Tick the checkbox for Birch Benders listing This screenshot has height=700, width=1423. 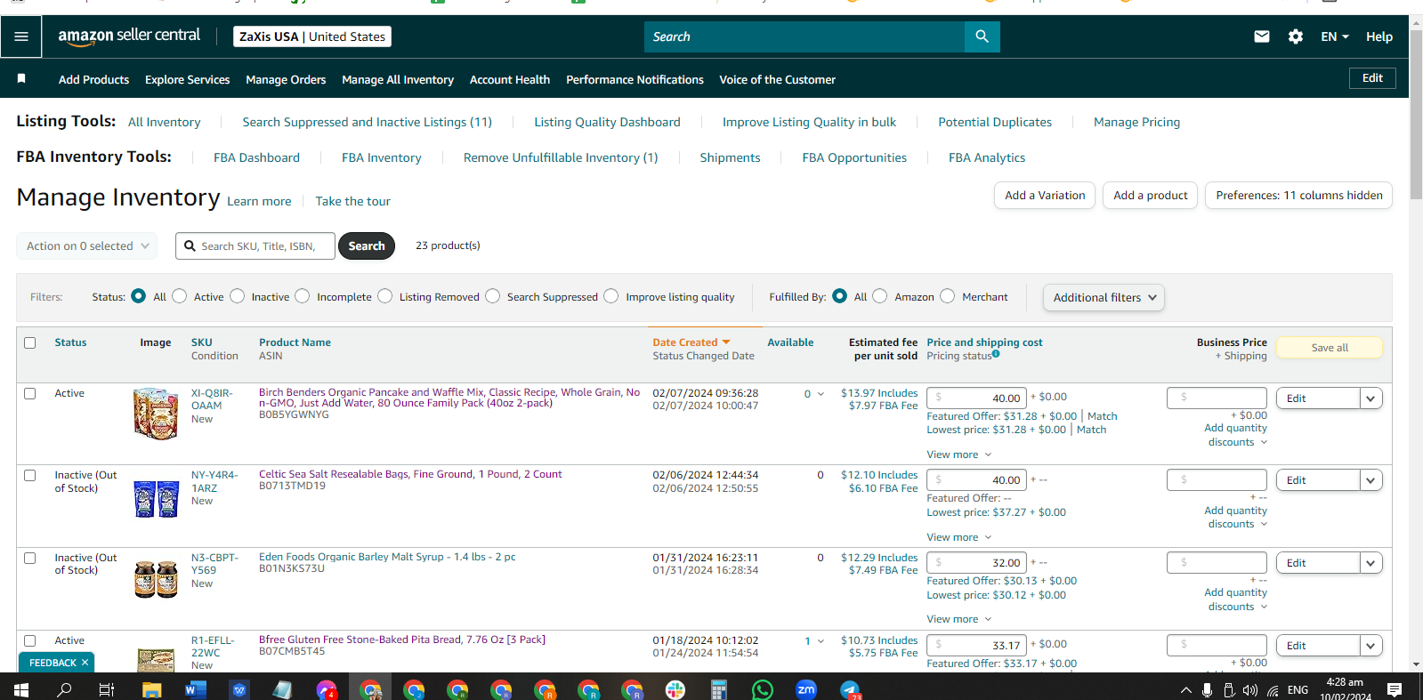(x=30, y=393)
